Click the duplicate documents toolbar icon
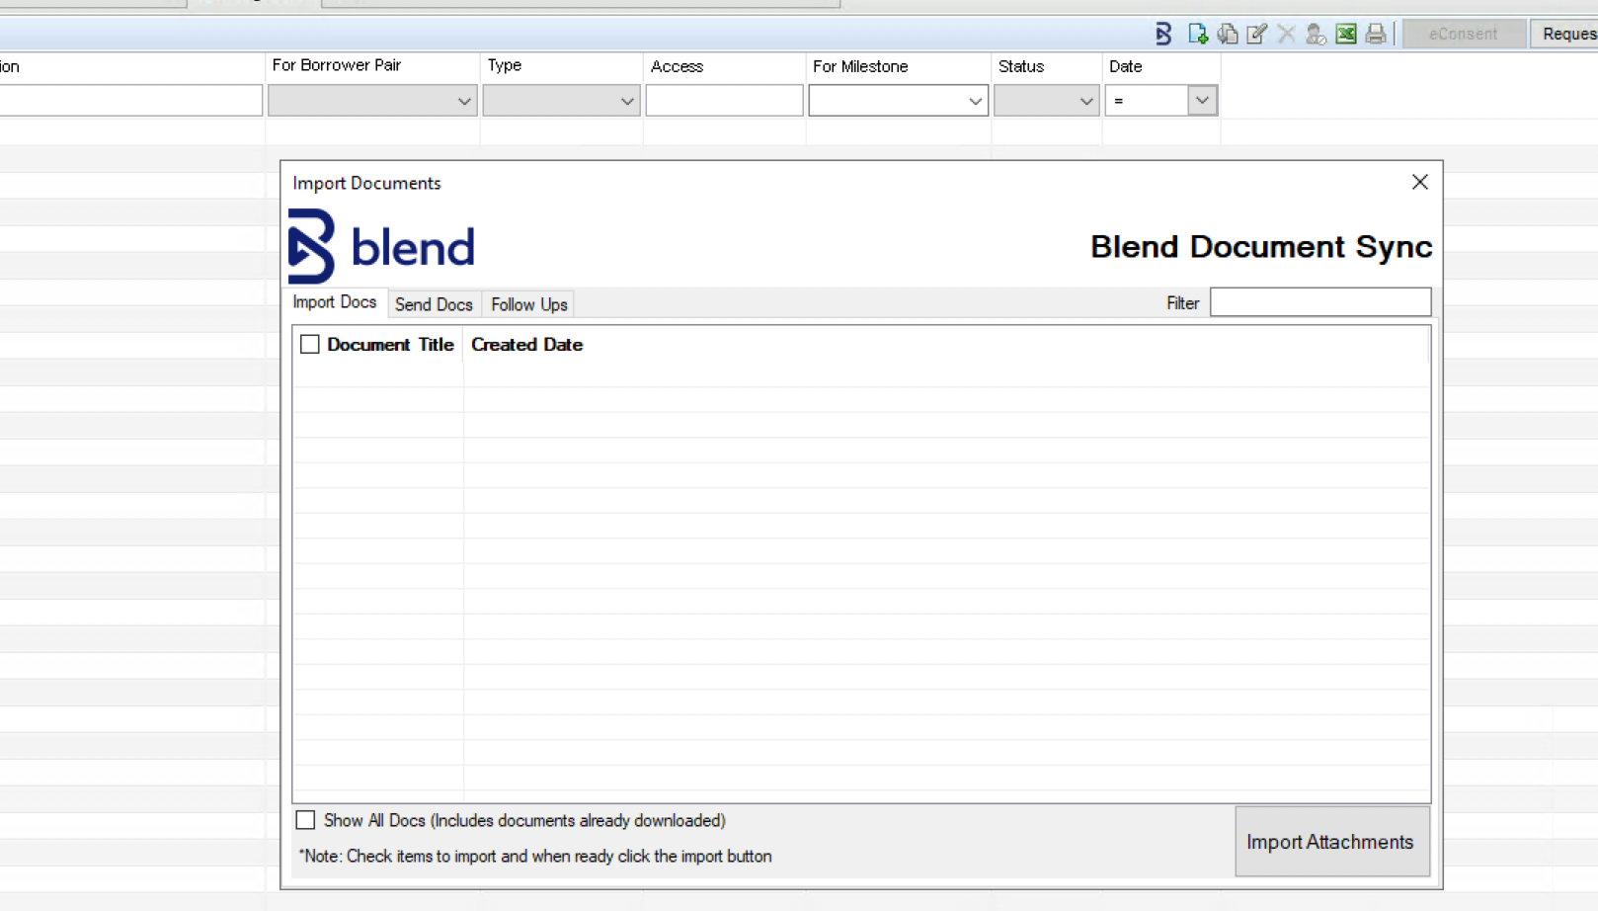Image resolution: width=1598 pixels, height=911 pixels. (x=1228, y=34)
